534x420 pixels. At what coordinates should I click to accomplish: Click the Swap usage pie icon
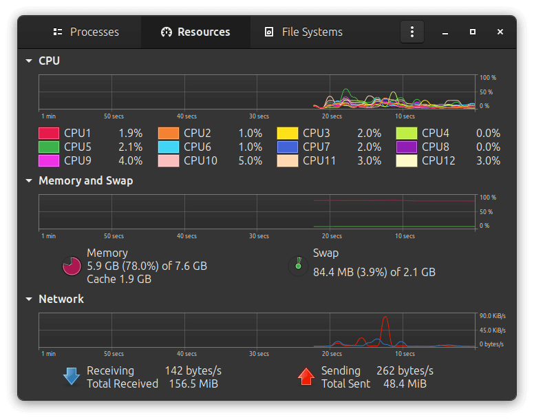pos(299,266)
